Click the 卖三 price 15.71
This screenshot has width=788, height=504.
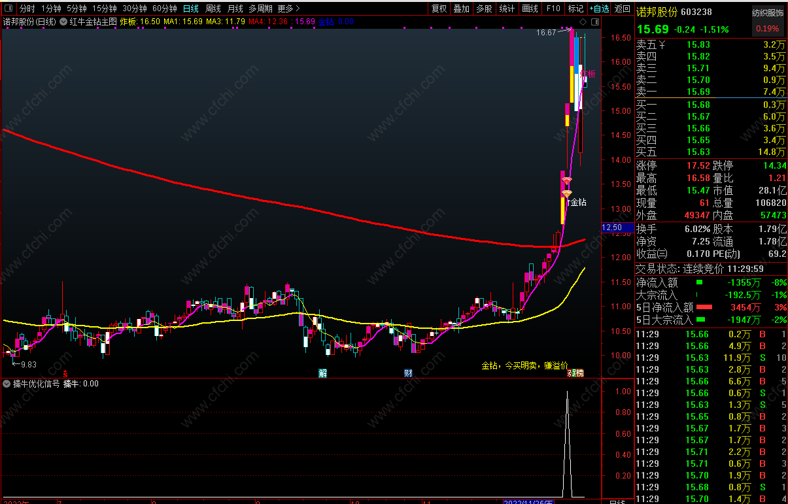coord(698,69)
